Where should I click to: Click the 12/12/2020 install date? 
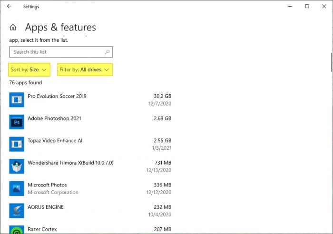point(158,192)
